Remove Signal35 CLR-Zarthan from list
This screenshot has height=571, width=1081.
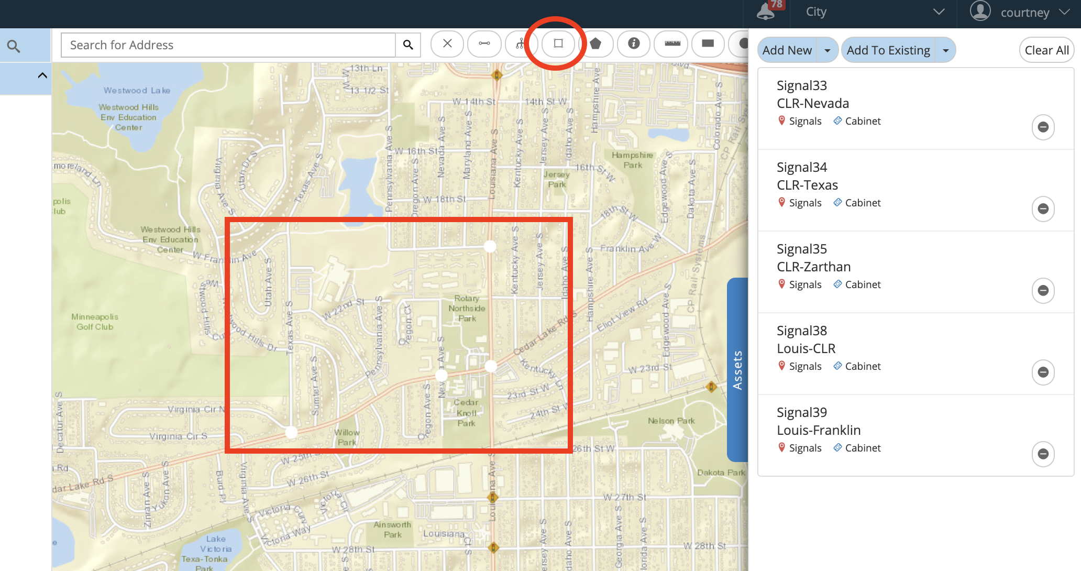[x=1043, y=291]
